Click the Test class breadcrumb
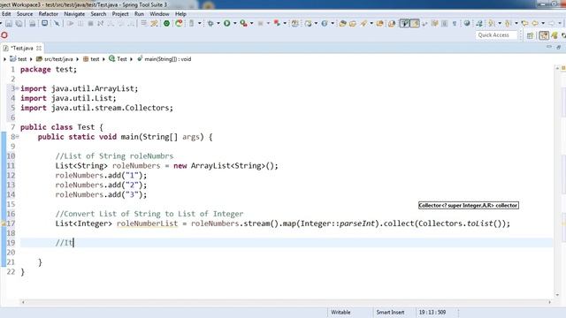The height and width of the screenshot is (318, 566). 118,59
